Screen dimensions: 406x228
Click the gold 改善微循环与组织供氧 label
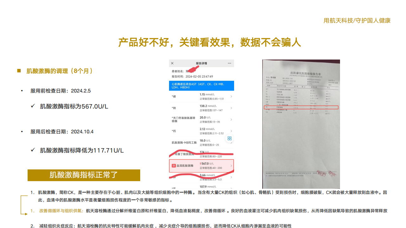coord(61,211)
